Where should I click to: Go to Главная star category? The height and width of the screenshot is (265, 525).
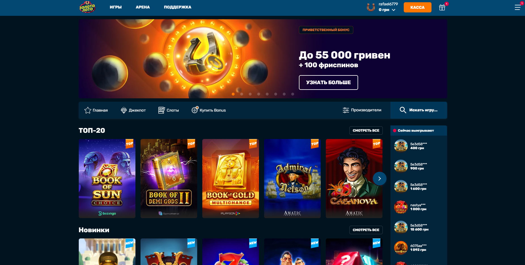[x=96, y=110]
